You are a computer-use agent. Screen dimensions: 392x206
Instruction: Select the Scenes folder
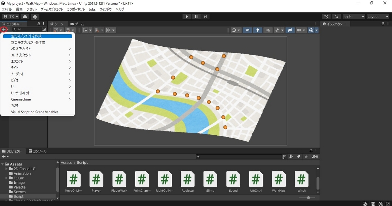[x=20, y=192]
